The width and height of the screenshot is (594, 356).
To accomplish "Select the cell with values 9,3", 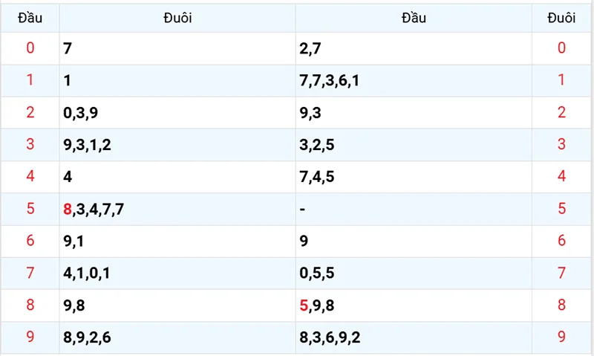I will click(x=310, y=113).
